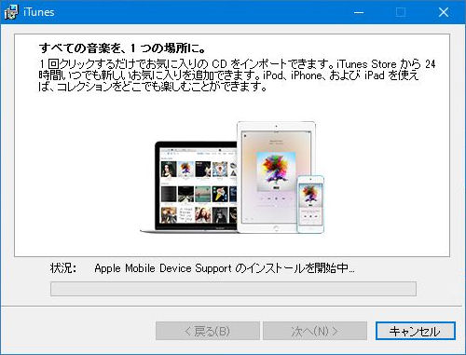Click the 状況: label

point(62,267)
